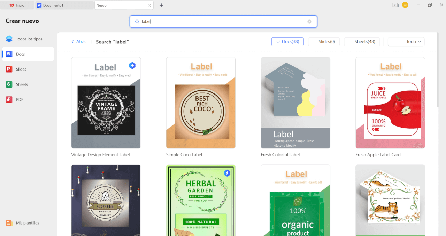The height and width of the screenshot is (236, 446).
Task: Open the 100% organic product template
Action: [295, 200]
